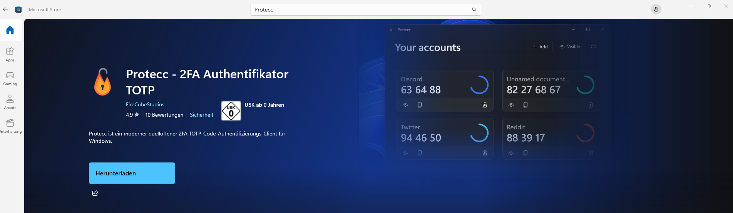Click the Reddit timer progress ring
The height and width of the screenshot is (213, 733).
click(x=585, y=133)
